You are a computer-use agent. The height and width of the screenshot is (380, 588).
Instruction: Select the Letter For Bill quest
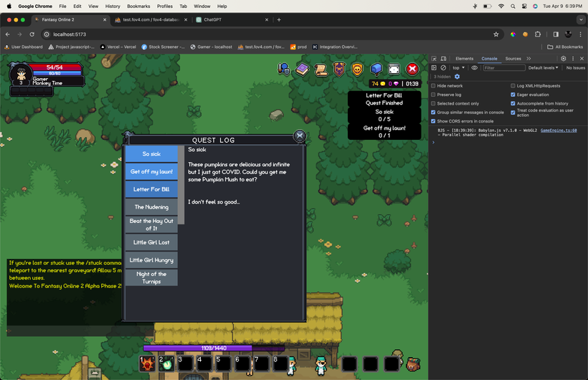pos(151,189)
